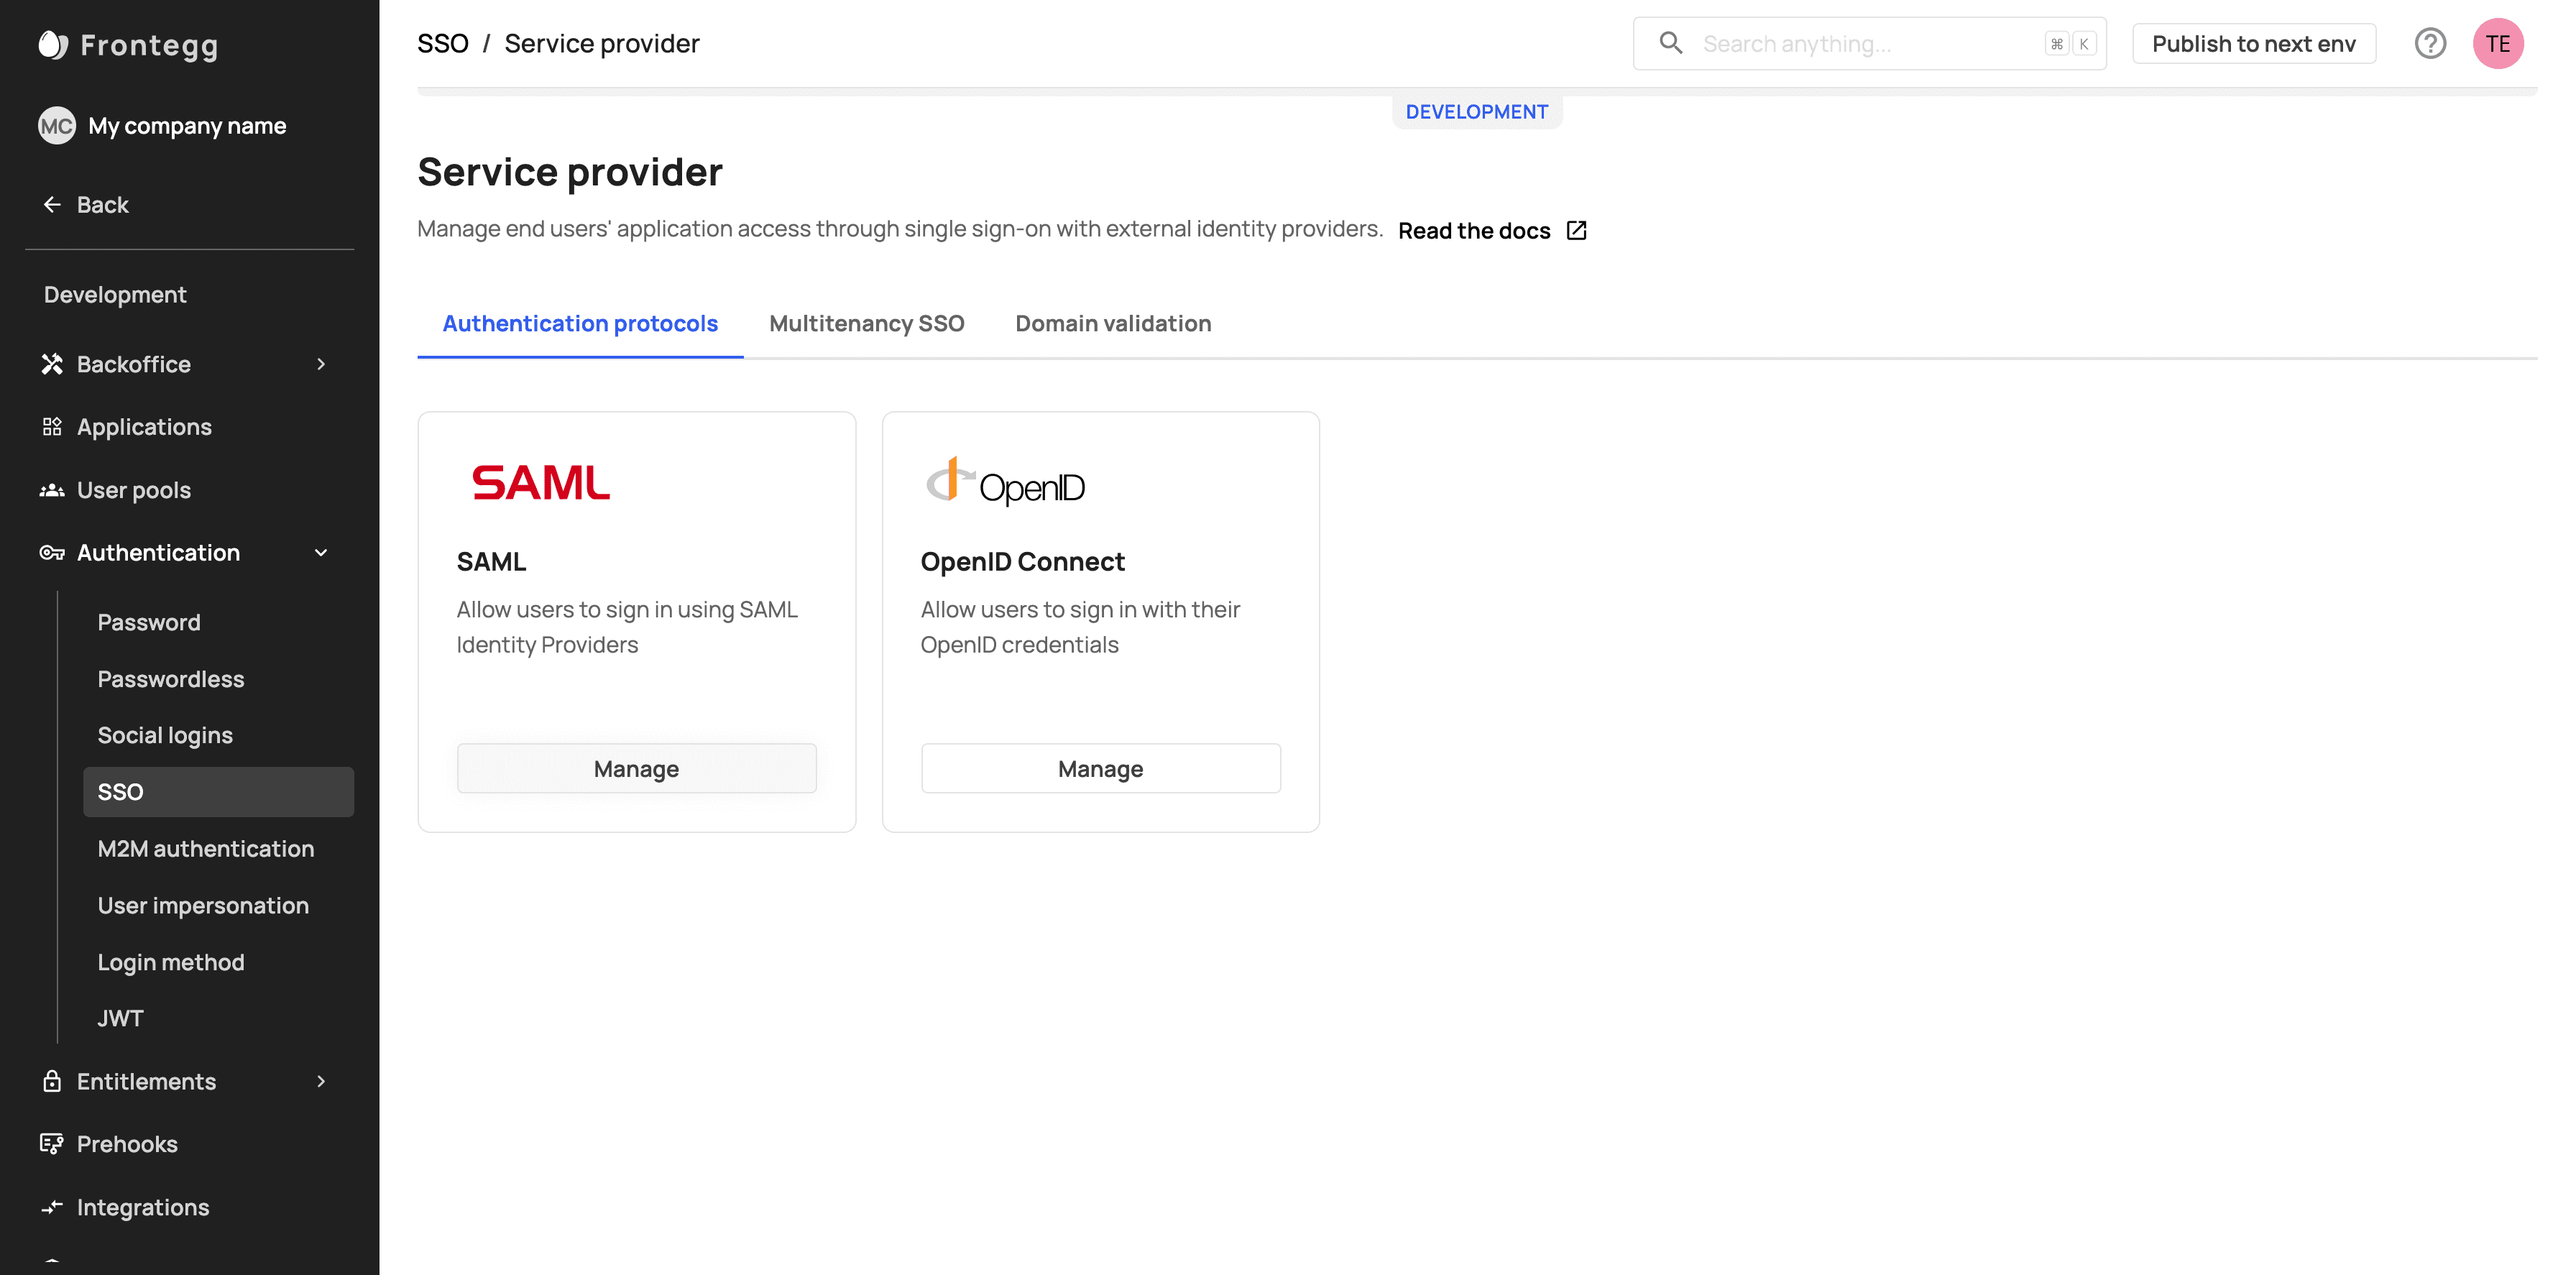
Task: Click Manage on the SAML card
Action: point(637,768)
